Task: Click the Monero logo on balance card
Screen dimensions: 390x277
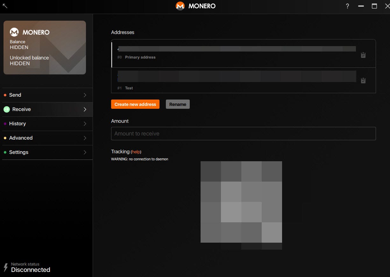Action: point(14,32)
